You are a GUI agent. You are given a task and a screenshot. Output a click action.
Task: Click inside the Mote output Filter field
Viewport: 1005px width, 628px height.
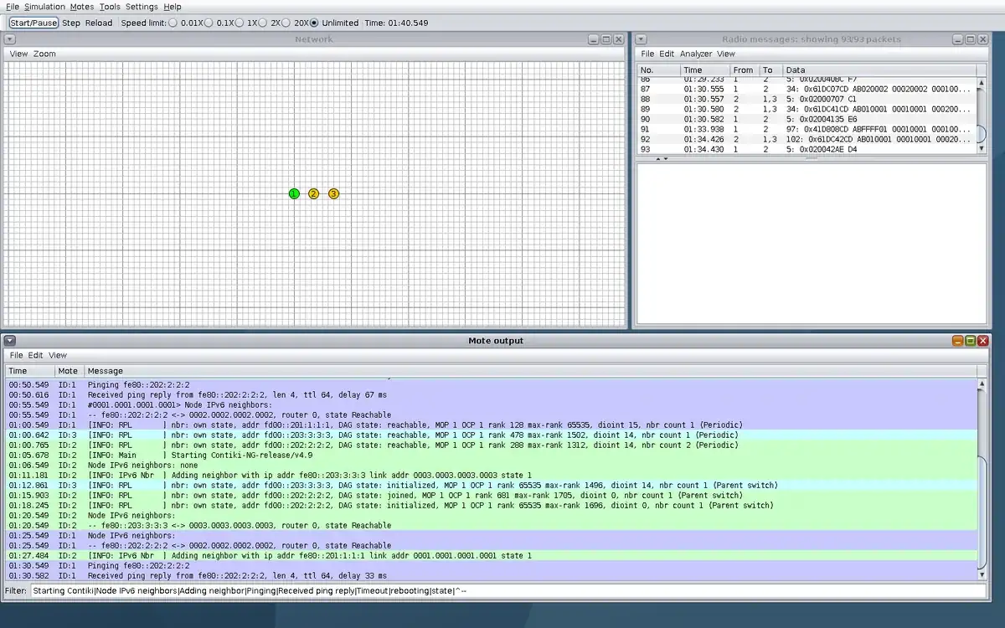click(508, 591)
